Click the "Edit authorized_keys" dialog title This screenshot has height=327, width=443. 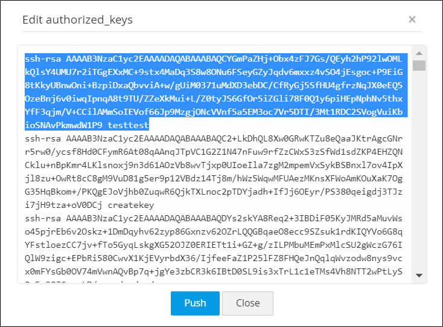pos(77,19)
